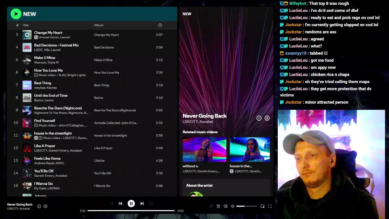Open artist waykap, Kayraa link

[45, 88]
